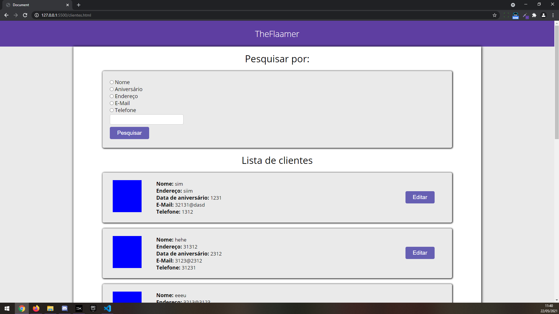Click the 'Lista de clientes' heading
The width and height of the screenshot is (559, 314).
(x=277, y=161)
